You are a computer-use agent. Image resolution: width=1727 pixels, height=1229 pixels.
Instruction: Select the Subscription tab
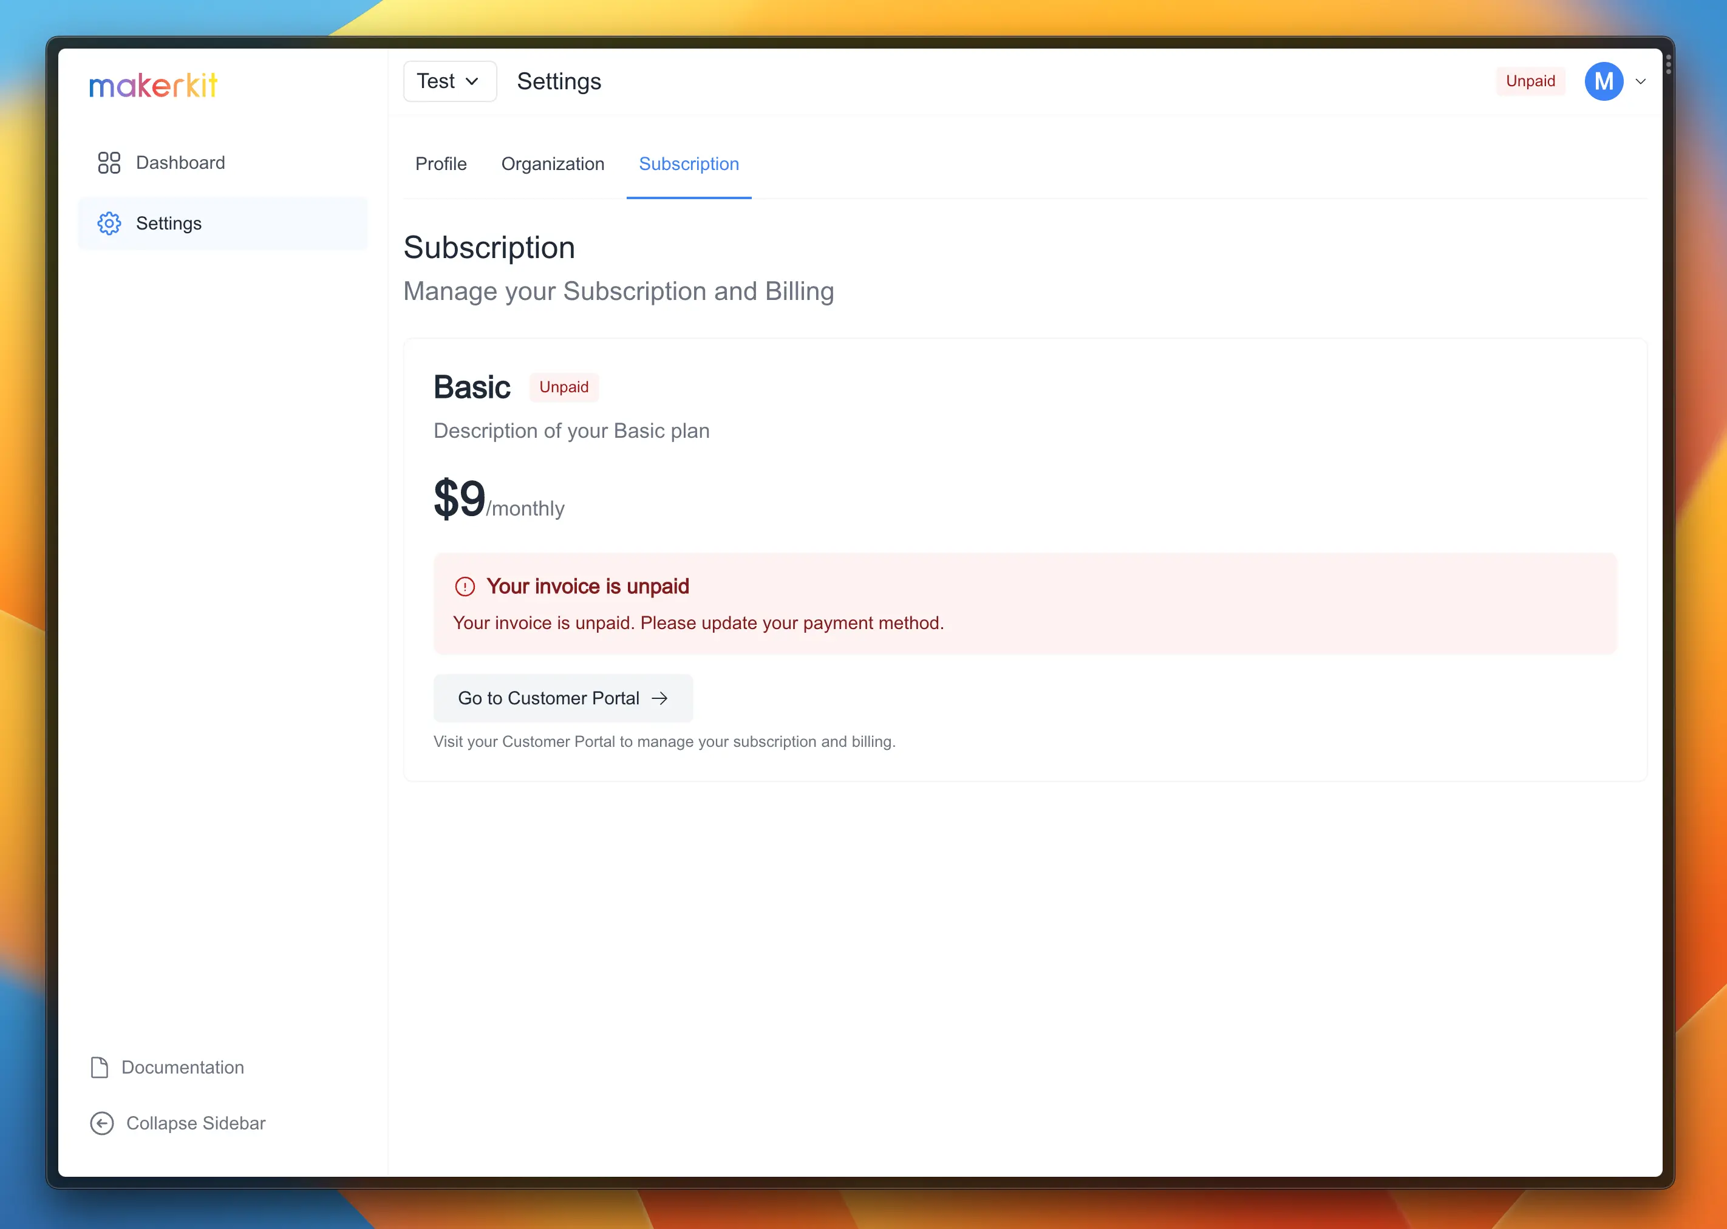689,163
